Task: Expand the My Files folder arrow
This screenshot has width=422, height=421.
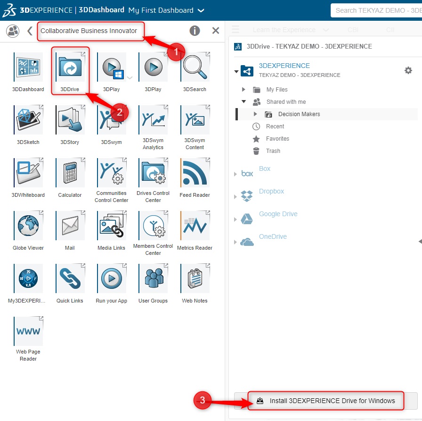Action: click(x=243, y=90)
